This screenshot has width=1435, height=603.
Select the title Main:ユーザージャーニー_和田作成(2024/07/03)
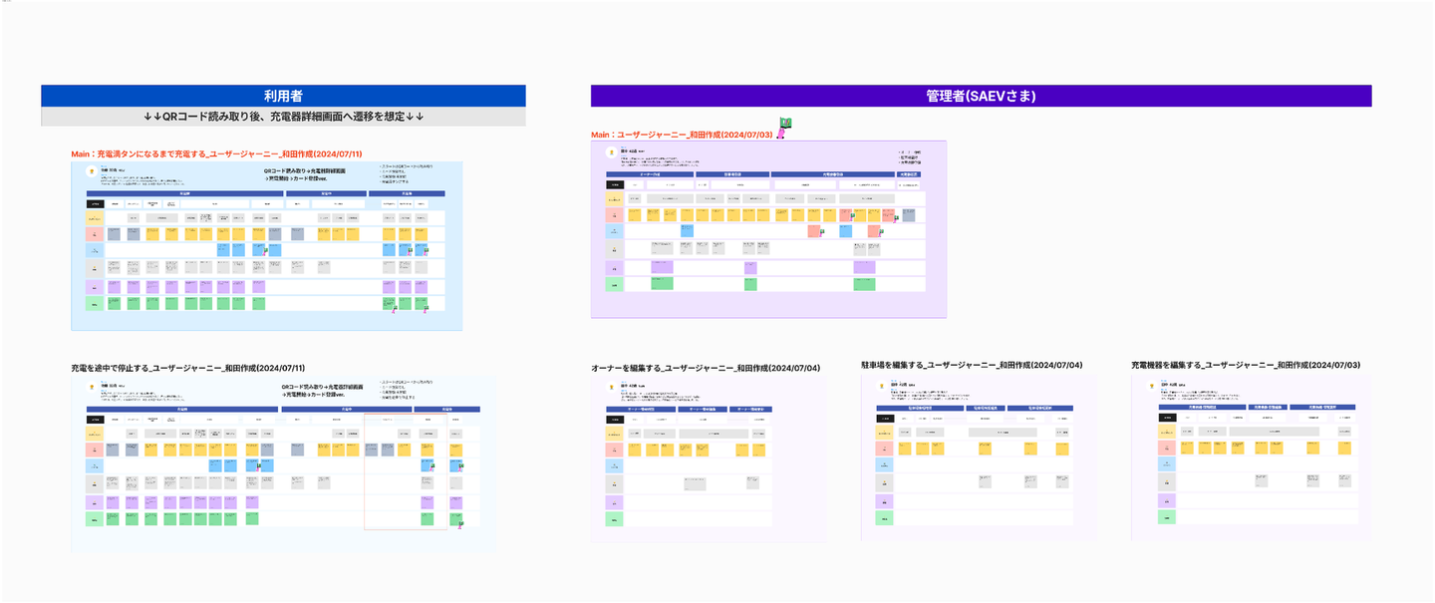point(683,134)
